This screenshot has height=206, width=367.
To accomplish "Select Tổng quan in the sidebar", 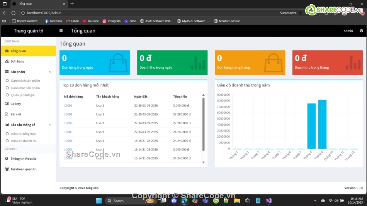I will click(x=18, y=51).
